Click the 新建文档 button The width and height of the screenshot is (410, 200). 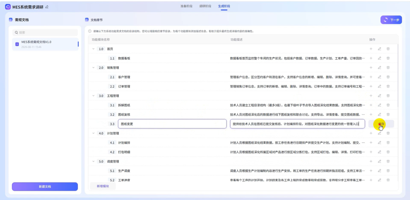coord(45,187)
